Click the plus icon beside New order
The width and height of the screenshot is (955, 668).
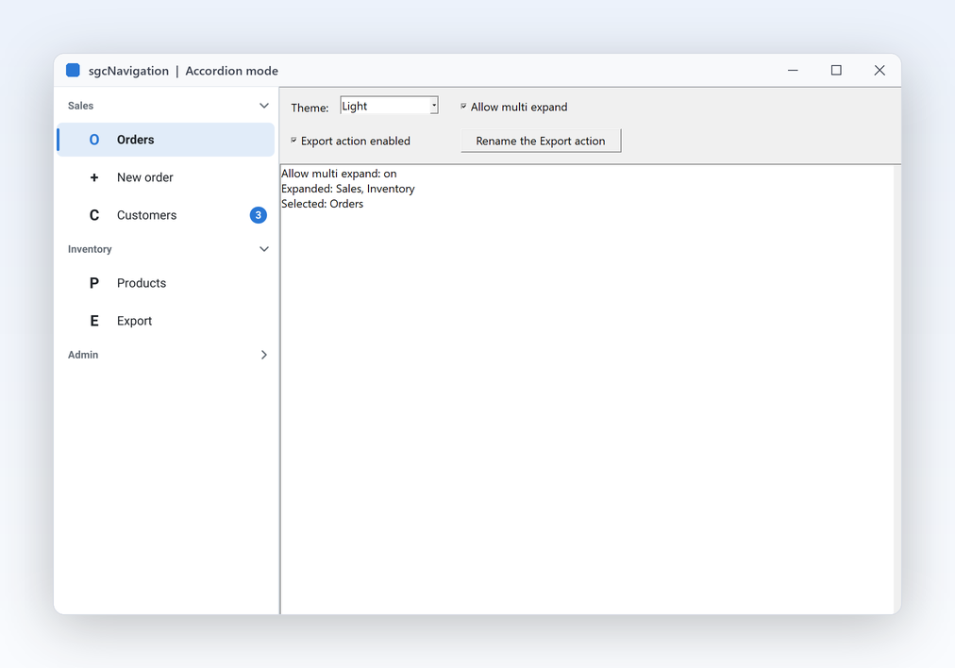(x=93, y=177)
